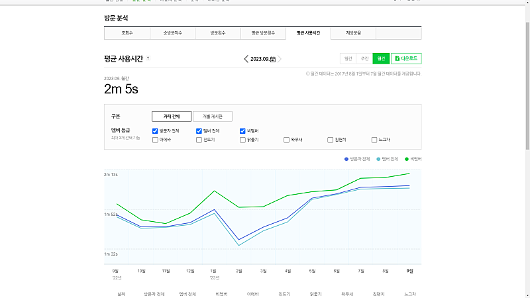This screenshot has height=298, width=530.
Task: Uncheck the 방문자 전체 checkbox
Action: 155,131
